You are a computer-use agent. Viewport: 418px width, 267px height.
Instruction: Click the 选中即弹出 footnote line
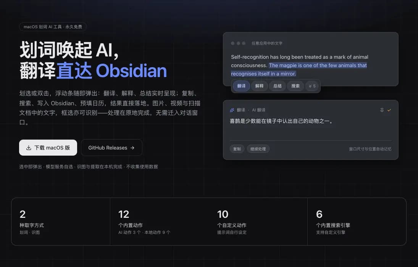pyautogui.click(x=89, y=167)
